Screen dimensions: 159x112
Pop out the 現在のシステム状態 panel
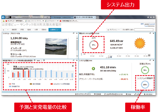click(150, 33)
